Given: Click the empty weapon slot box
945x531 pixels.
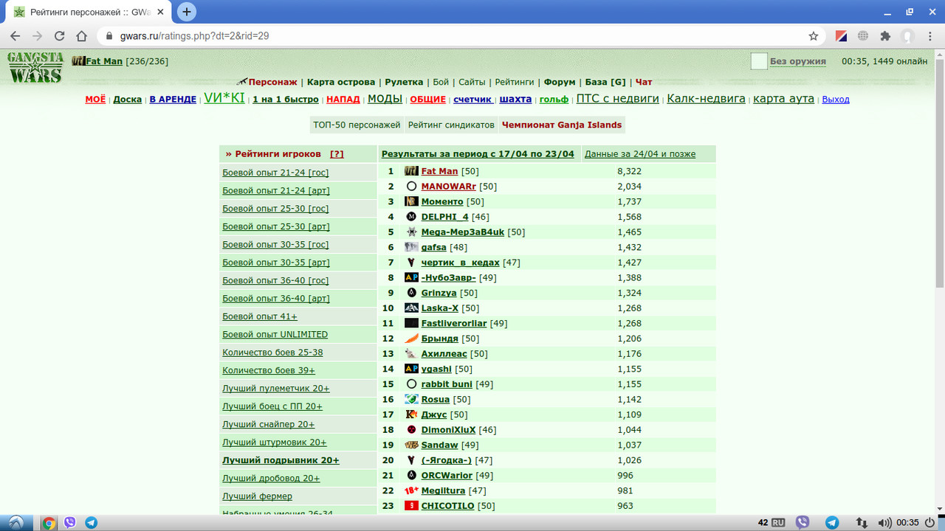Looking at the screenshot, I should pos(759,61).
